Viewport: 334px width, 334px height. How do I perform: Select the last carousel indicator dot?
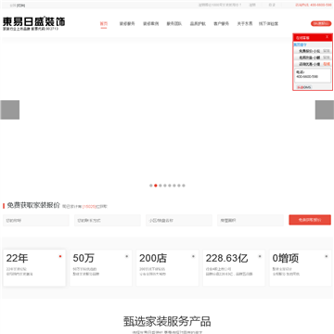coord(184,186)
